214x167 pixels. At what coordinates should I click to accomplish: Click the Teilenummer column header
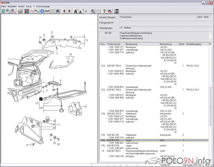pos(115,44)
